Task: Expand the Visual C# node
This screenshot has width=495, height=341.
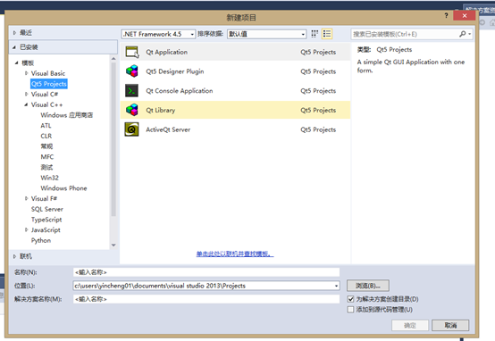Action: [26, 94]
